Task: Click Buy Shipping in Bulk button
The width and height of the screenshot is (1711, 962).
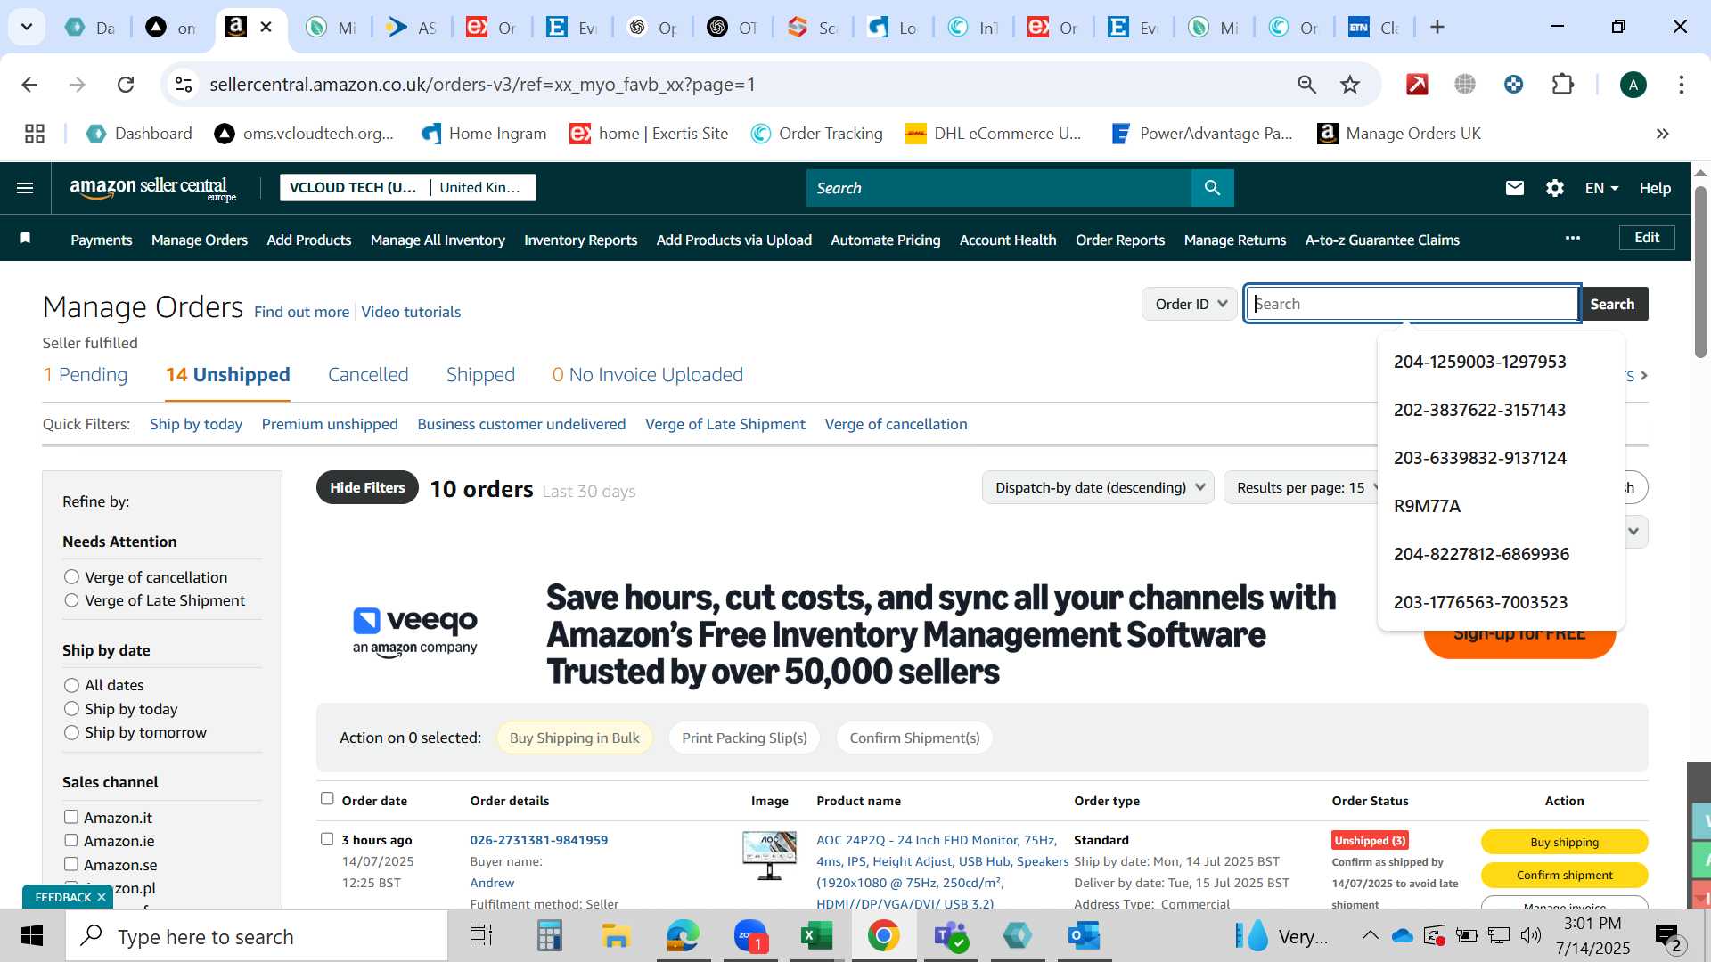Action: [x=574, y=738]
